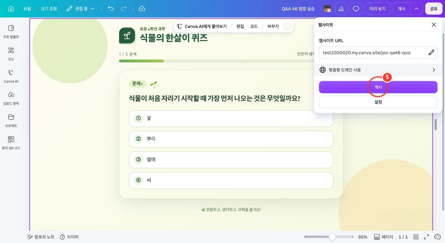Click Canva AI에게 물어보기

coord(202,26)
